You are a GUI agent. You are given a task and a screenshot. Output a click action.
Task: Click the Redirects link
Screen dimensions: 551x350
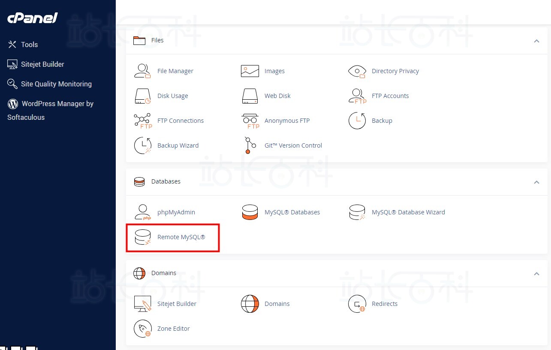(385, 304)
